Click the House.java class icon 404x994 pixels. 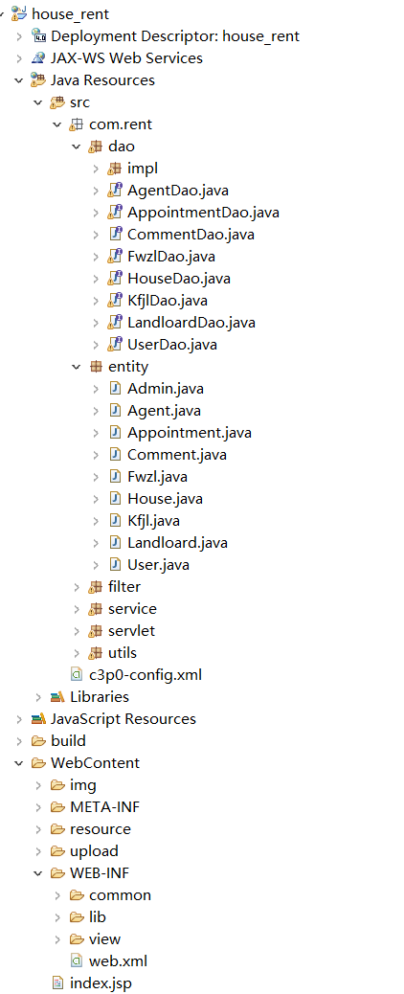click(115, 498)
